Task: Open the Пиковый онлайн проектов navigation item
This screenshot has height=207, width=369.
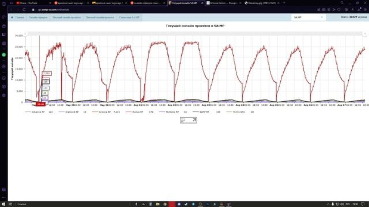Action: point(100,17)
